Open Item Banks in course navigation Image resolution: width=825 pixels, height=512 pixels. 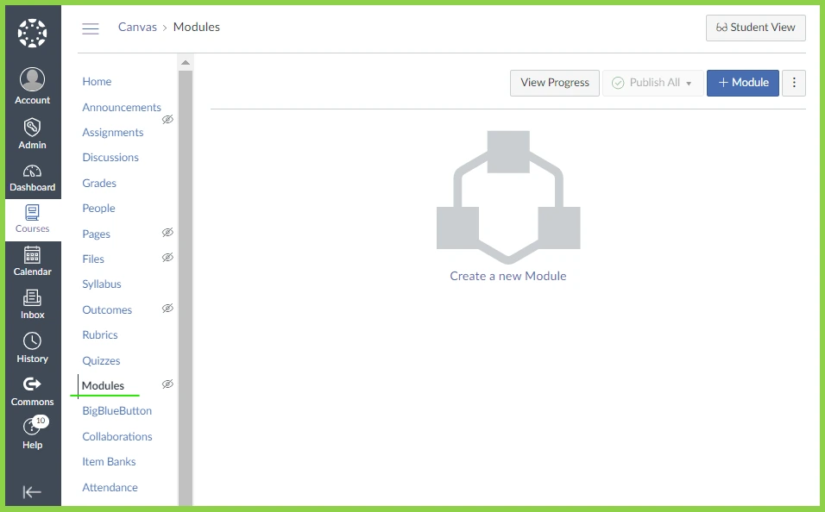pos(109,461)
